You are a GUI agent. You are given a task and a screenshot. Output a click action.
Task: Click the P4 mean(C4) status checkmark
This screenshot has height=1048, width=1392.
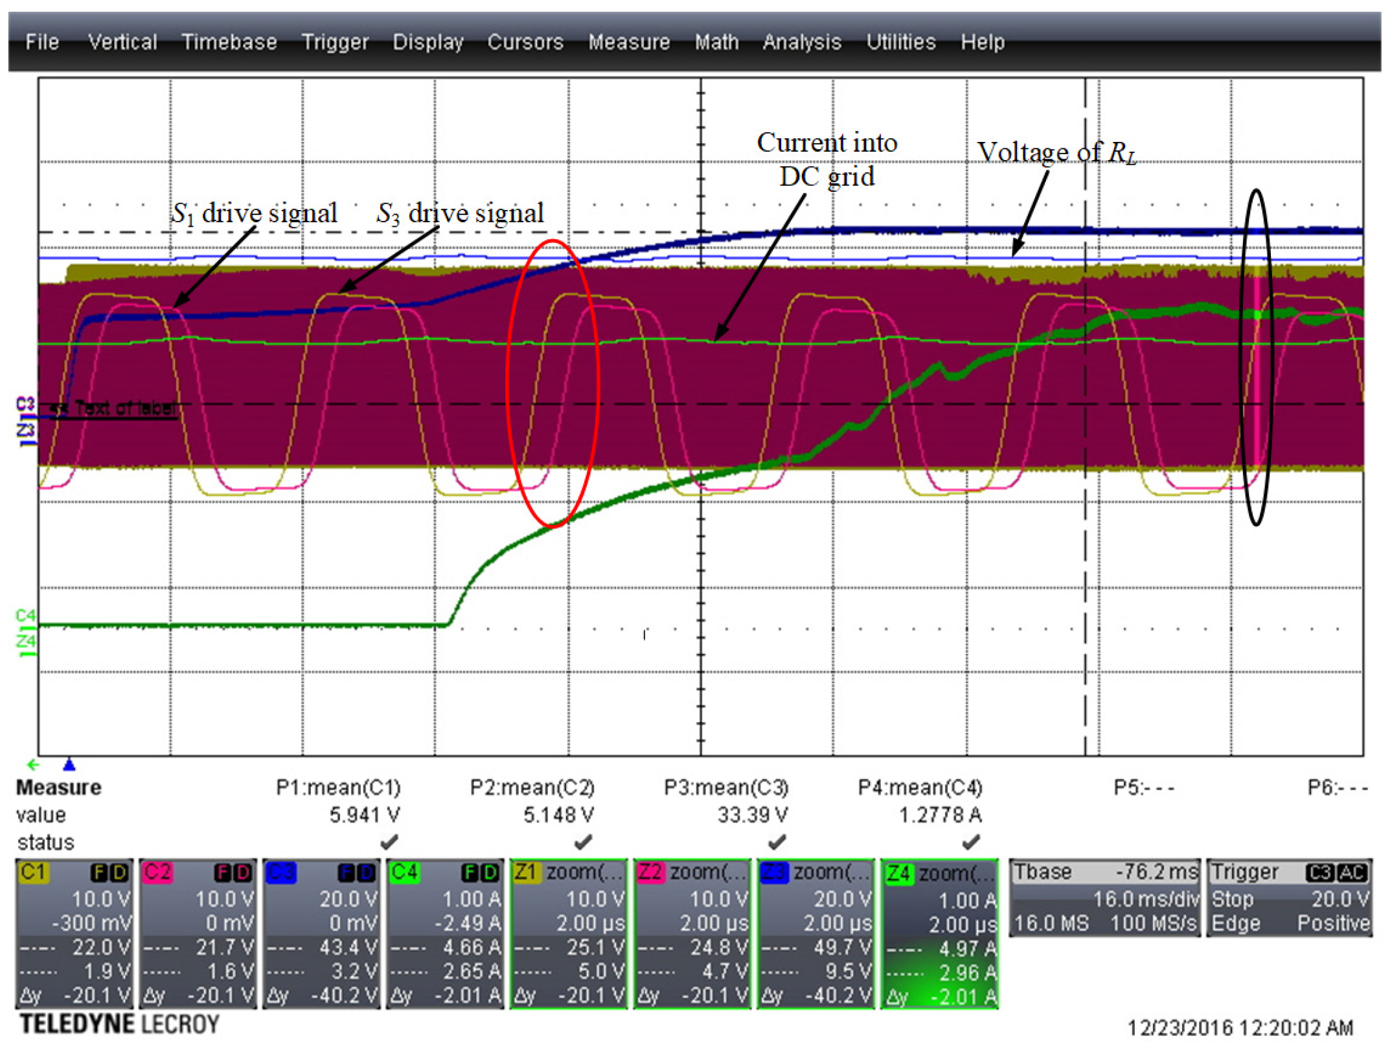pyautogui.click(x=970, y=843)
